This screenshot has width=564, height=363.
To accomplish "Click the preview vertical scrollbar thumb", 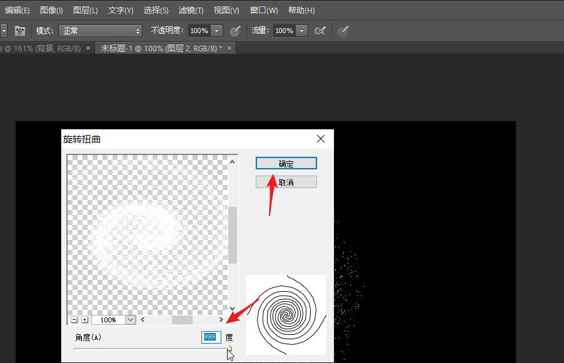I will (x=233, y=236).
